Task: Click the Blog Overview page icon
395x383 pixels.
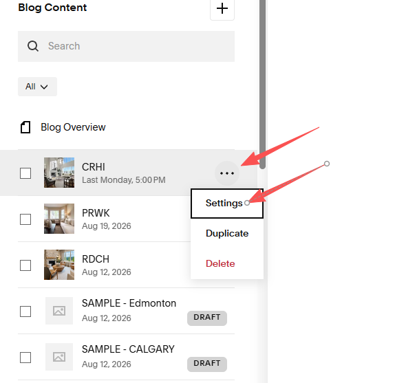Action: coord(25,127)
